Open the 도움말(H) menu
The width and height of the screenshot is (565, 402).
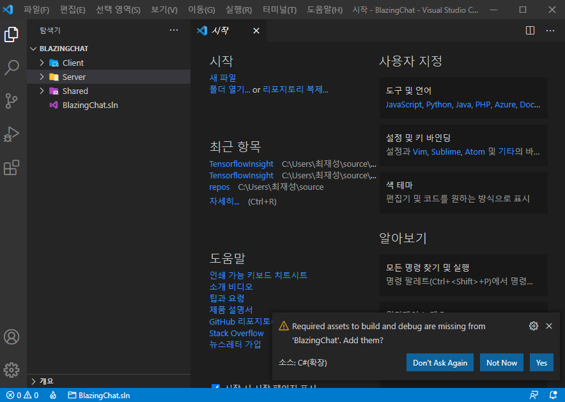point(325,10)
